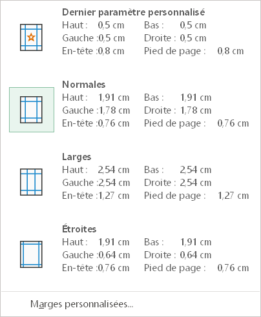This screenshot has height=317, width=261.
Task: Choose the Normales margin preset title
Action: (84, 85)
